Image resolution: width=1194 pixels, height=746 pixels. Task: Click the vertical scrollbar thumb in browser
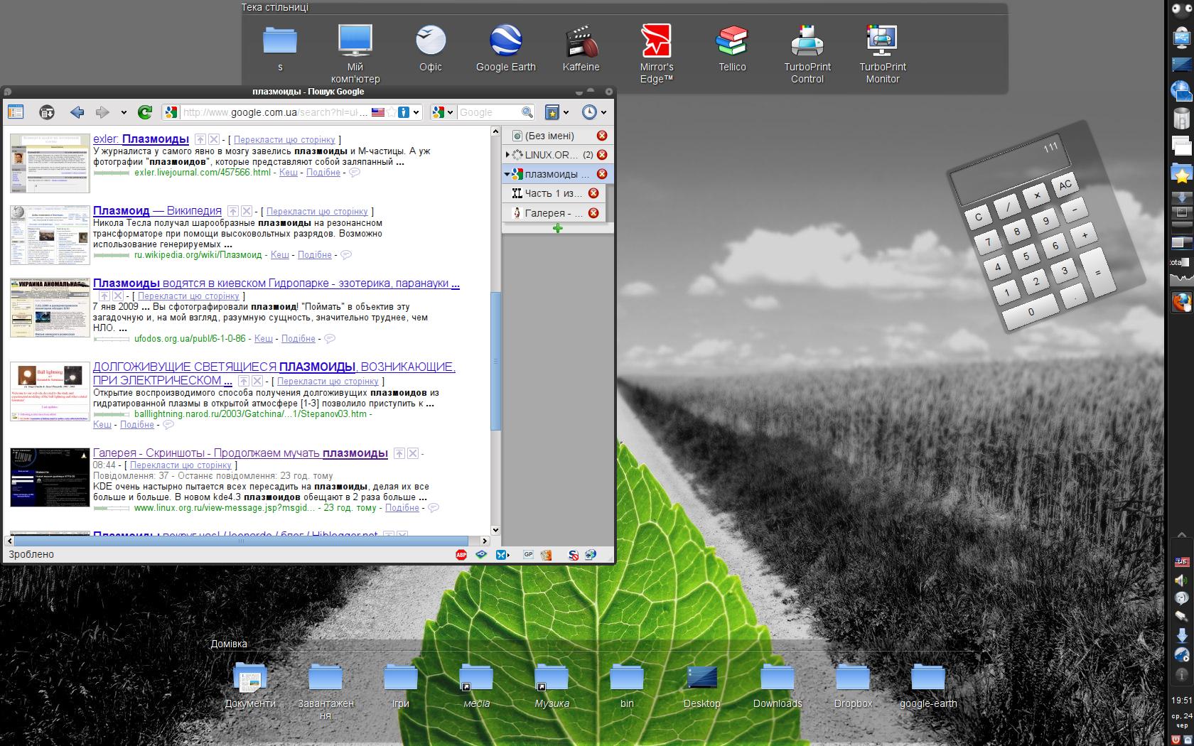point(495,361)
